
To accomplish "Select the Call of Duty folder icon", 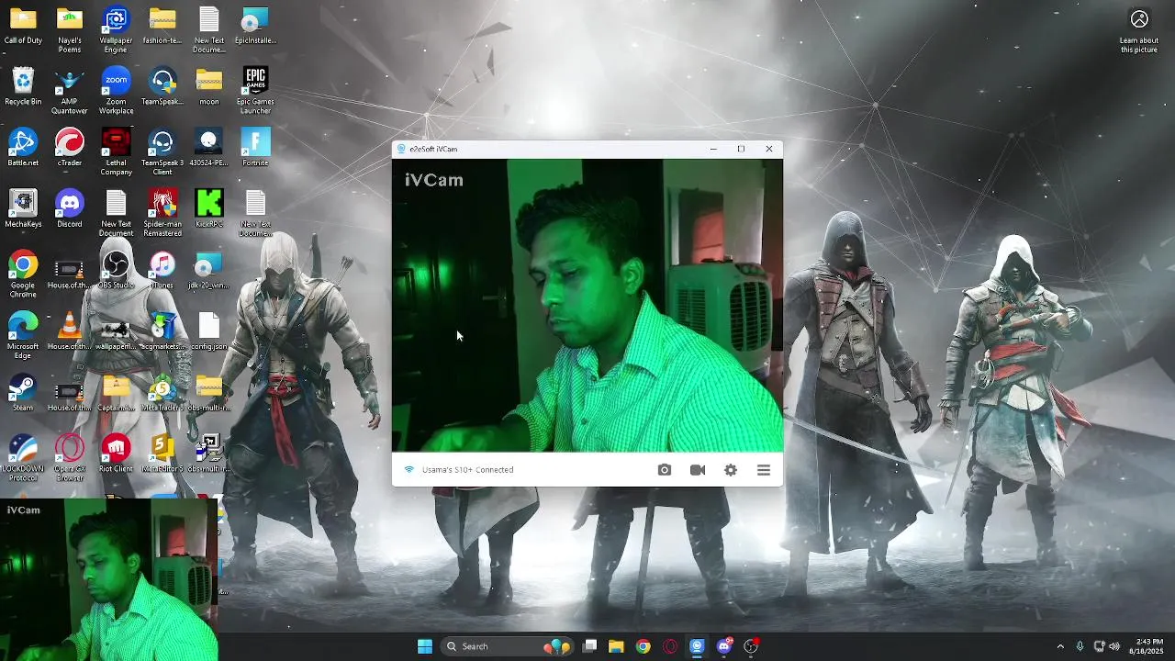I will coord(23,27).
